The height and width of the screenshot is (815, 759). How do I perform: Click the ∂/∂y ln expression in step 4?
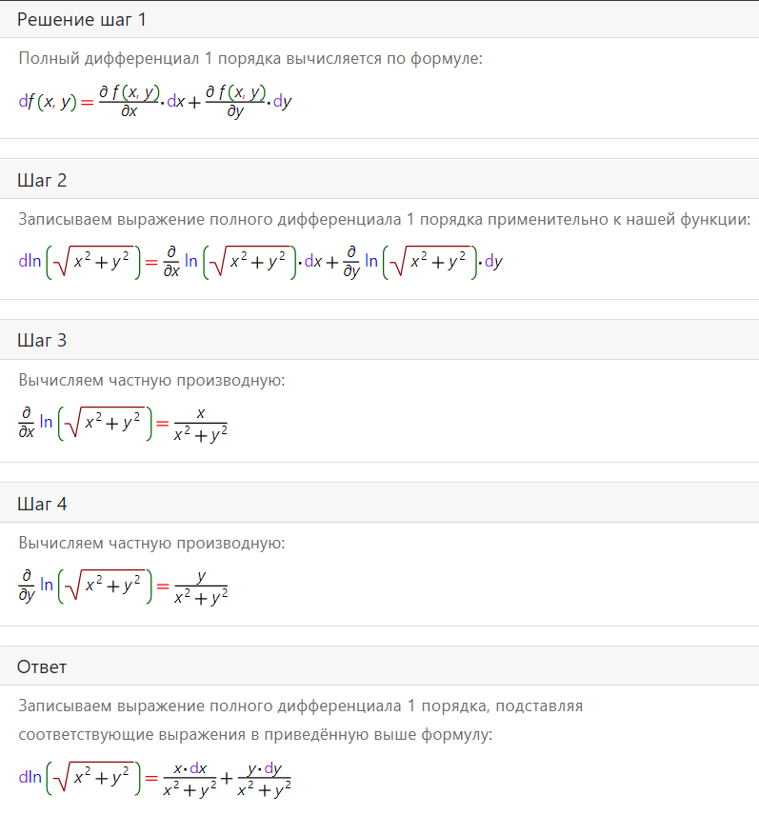tap(86, 586)
